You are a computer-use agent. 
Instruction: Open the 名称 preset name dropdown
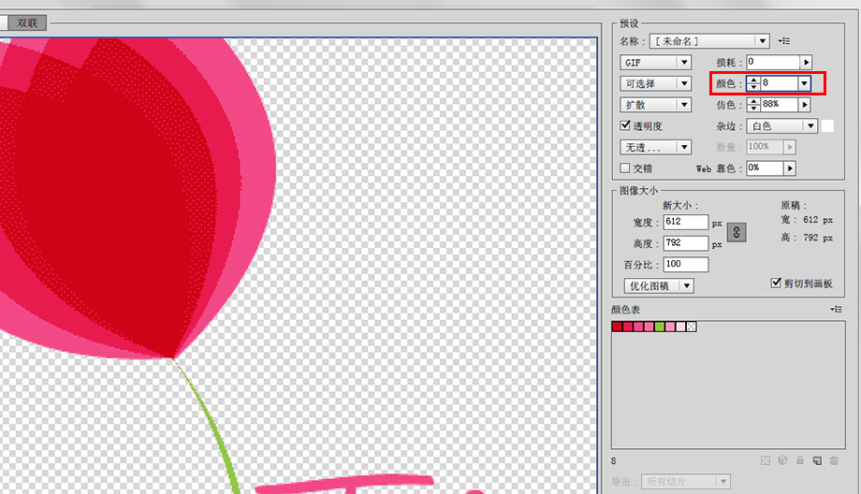tap(763, 41)
